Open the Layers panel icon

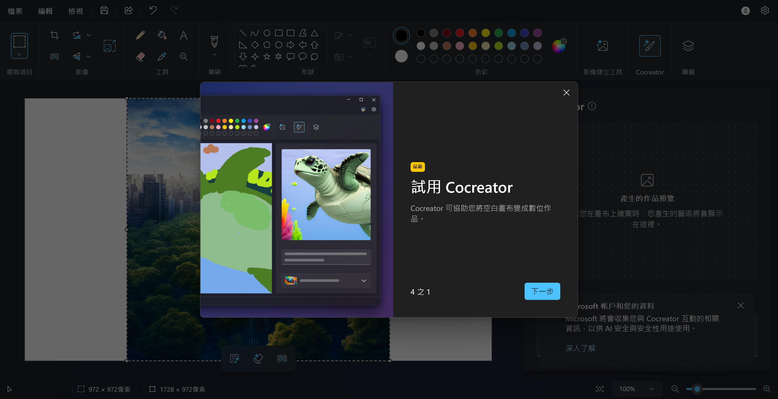coord(688,46)
